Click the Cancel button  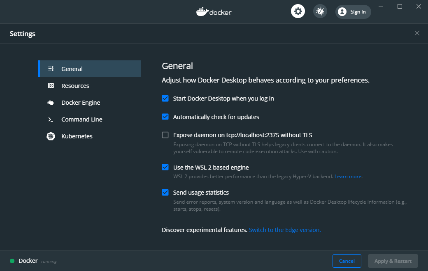click(x=347, y=261)
